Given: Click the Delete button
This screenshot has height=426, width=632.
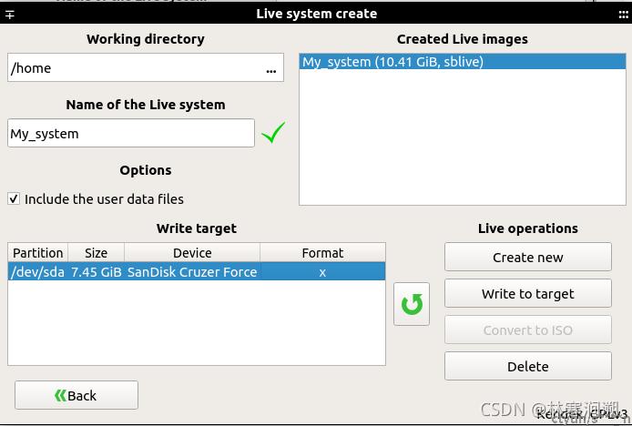Looking at the screenshot, I should [528, 366].
